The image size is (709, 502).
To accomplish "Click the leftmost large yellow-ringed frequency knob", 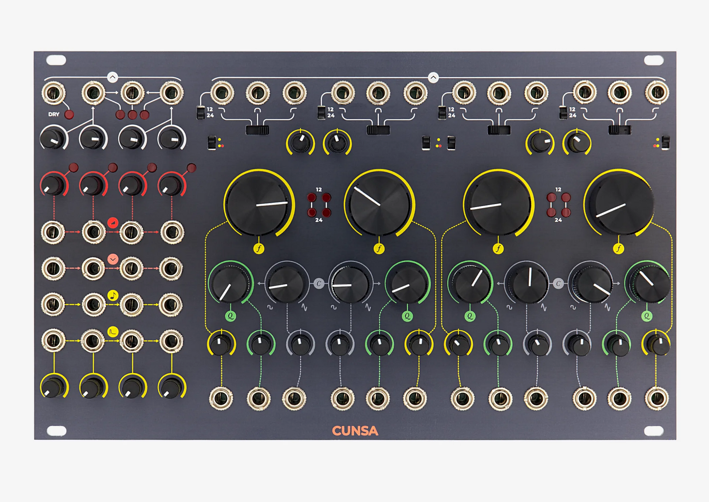I will click(259, 203).
